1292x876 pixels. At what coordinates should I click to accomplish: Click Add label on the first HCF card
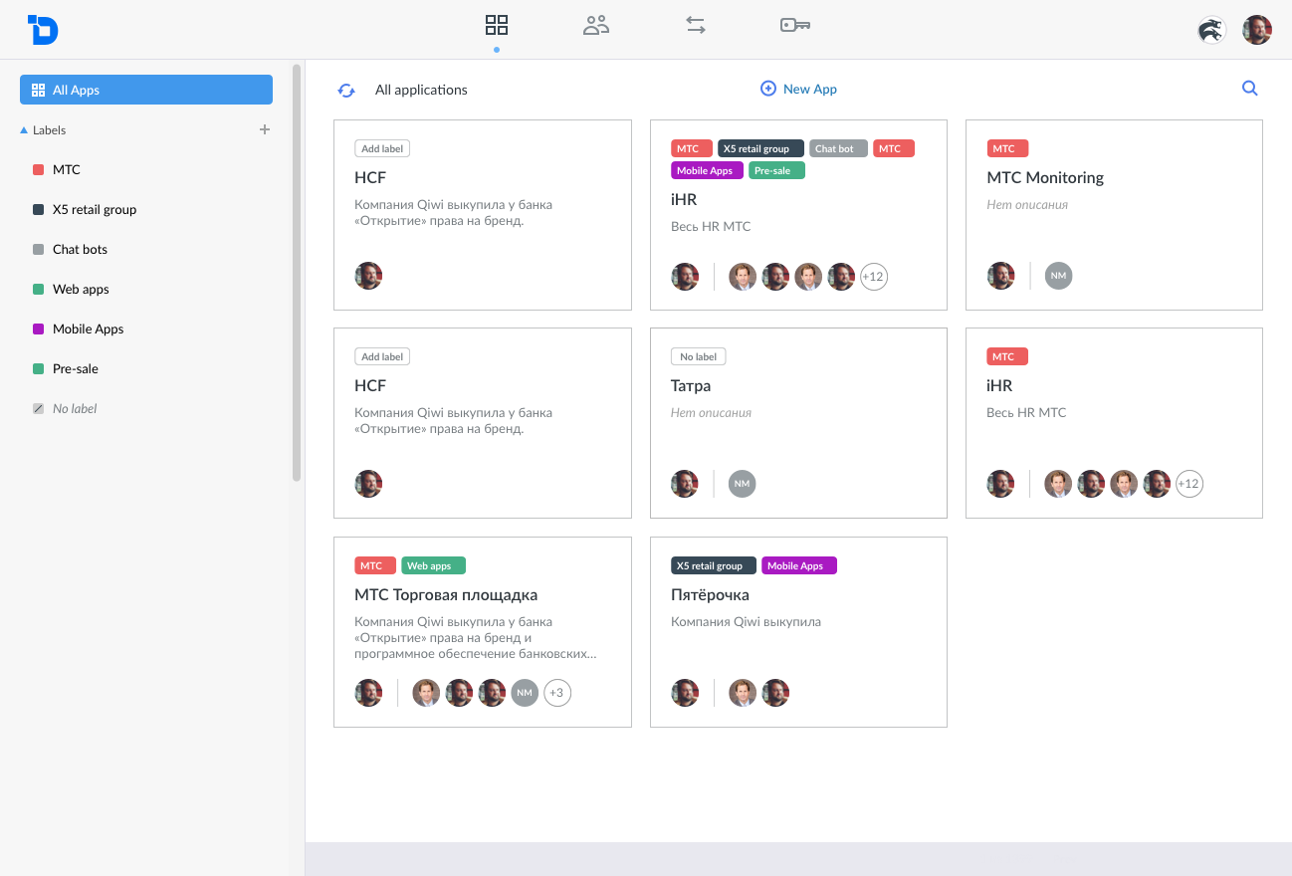point(382,148)
